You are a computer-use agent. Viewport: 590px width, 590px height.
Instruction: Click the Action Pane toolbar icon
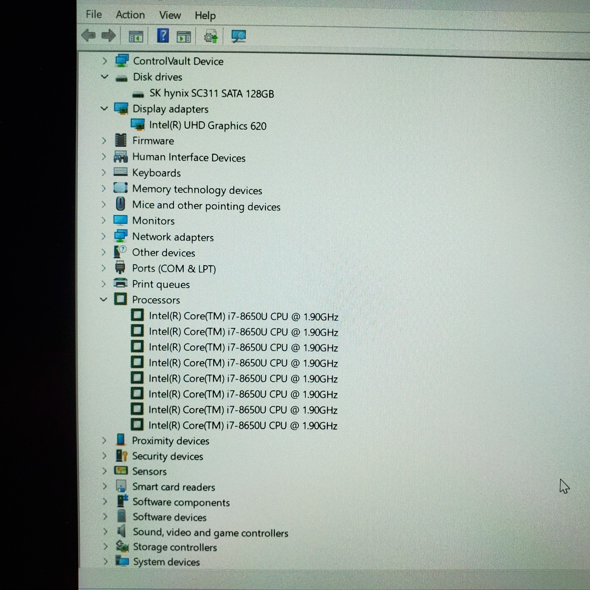click(x=184, y=37)
